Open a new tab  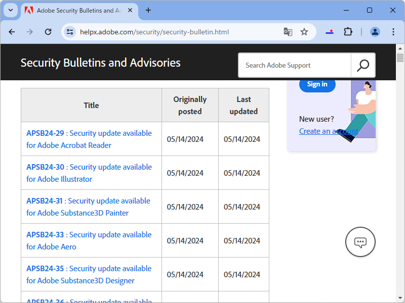[x=148, y=10]
